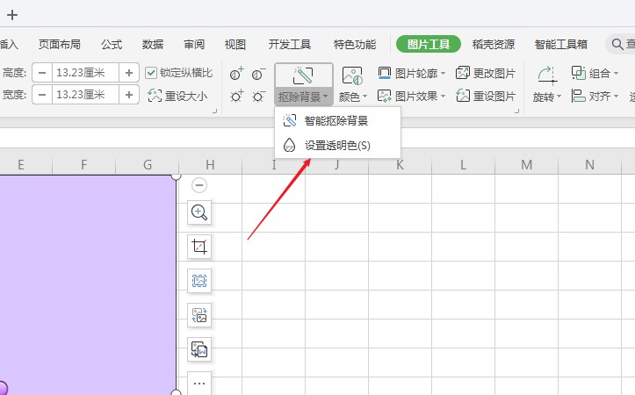Switch to the 开发工具 tab
This screenshot has height=395, width=635.
tap(290, 44)
